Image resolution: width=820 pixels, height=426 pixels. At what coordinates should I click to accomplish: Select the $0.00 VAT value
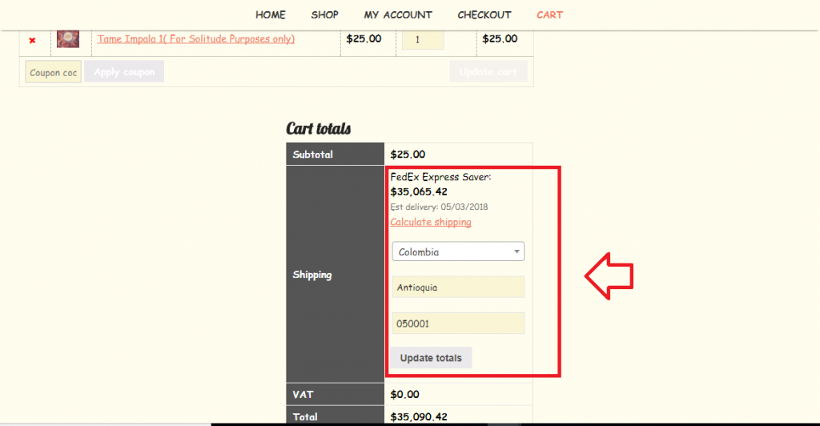pos(404,394)
